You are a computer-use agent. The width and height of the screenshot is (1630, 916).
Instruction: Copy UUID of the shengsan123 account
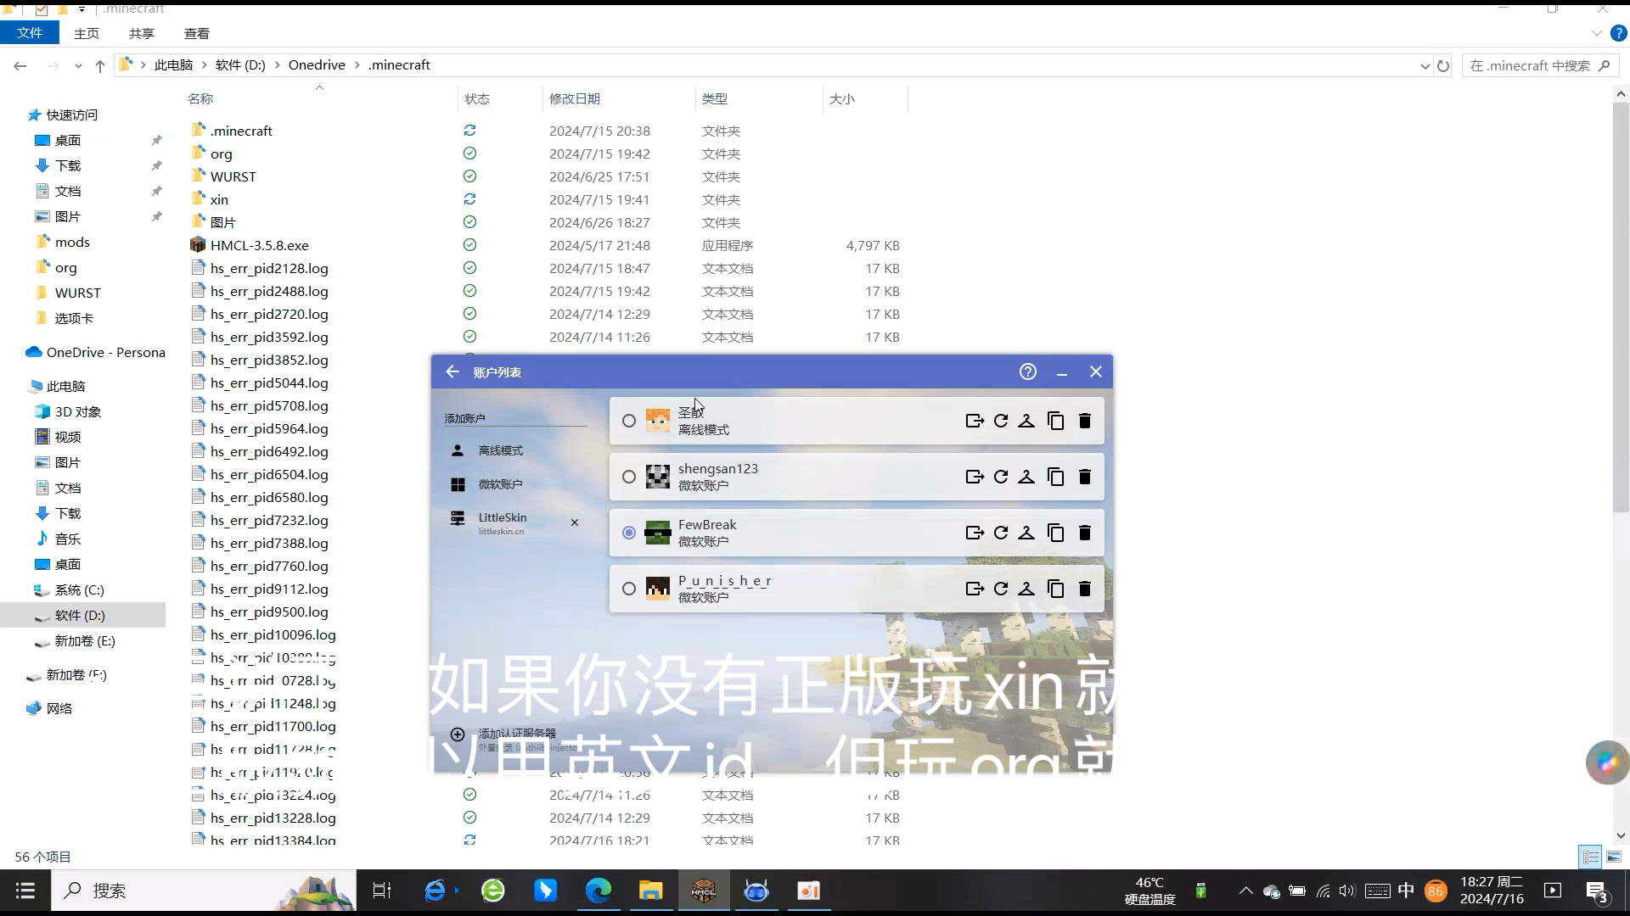click(x=1056, y=477)
